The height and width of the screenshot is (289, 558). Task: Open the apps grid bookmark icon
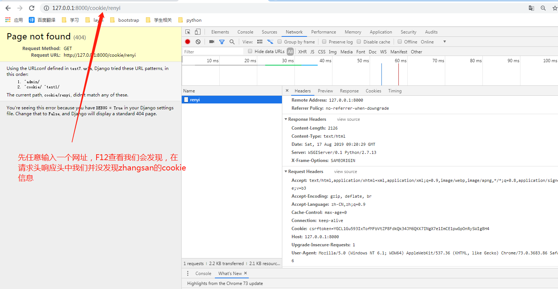tap(8, 20)
